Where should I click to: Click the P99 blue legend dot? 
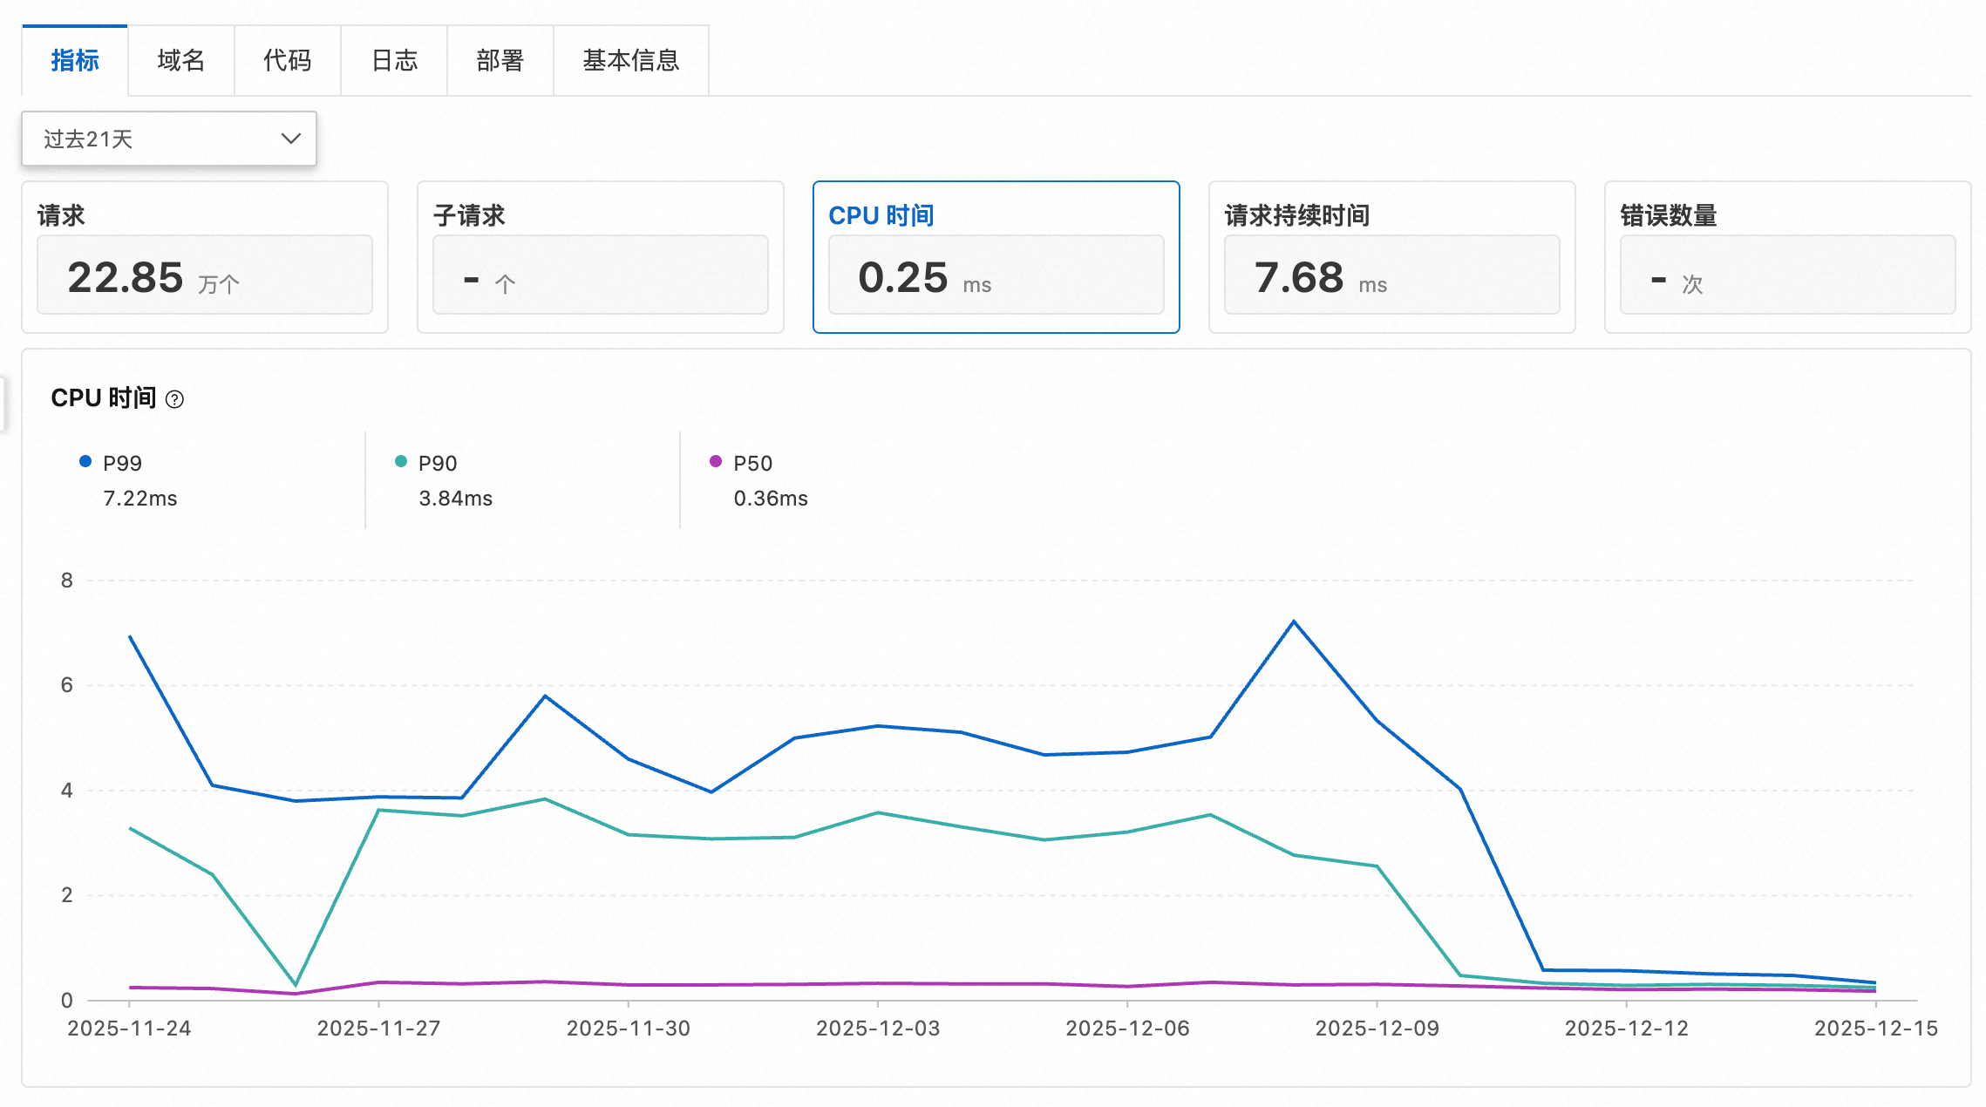(85, 462)
